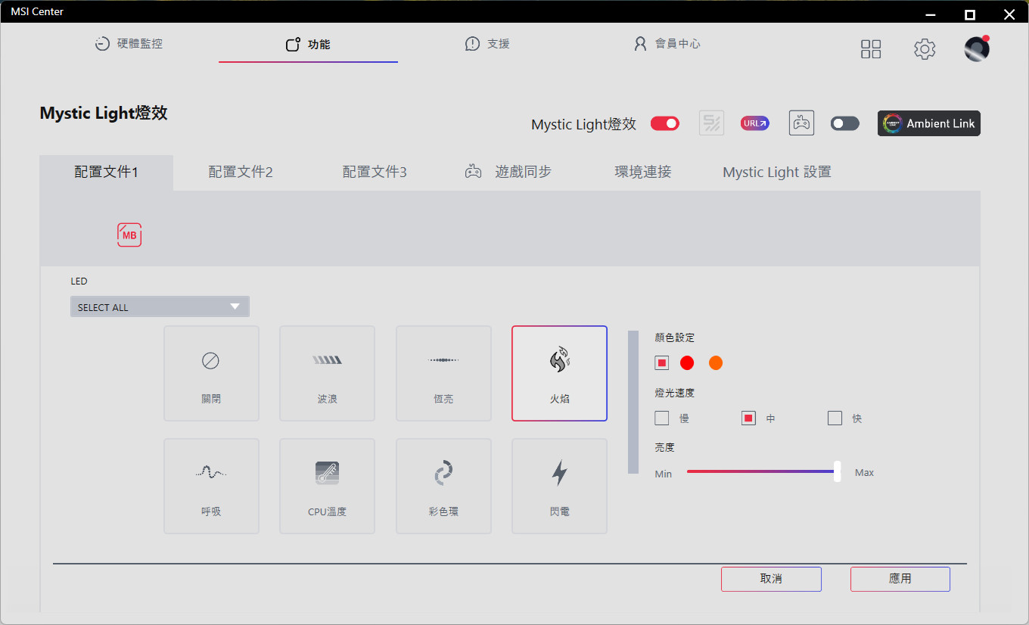Enable the game sync toggle switch
Screen dimensions: 1029x625
[844, 123]
